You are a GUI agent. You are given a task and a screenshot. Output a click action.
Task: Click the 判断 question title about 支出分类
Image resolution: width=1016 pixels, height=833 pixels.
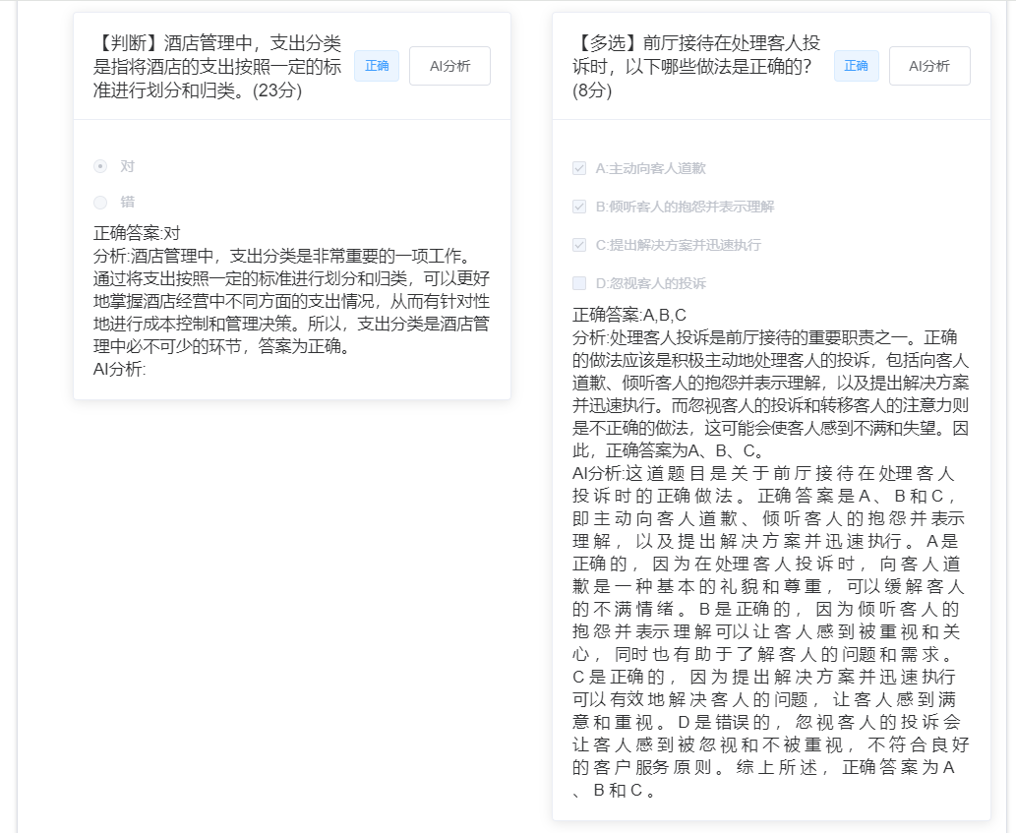(x=217, y=66)
